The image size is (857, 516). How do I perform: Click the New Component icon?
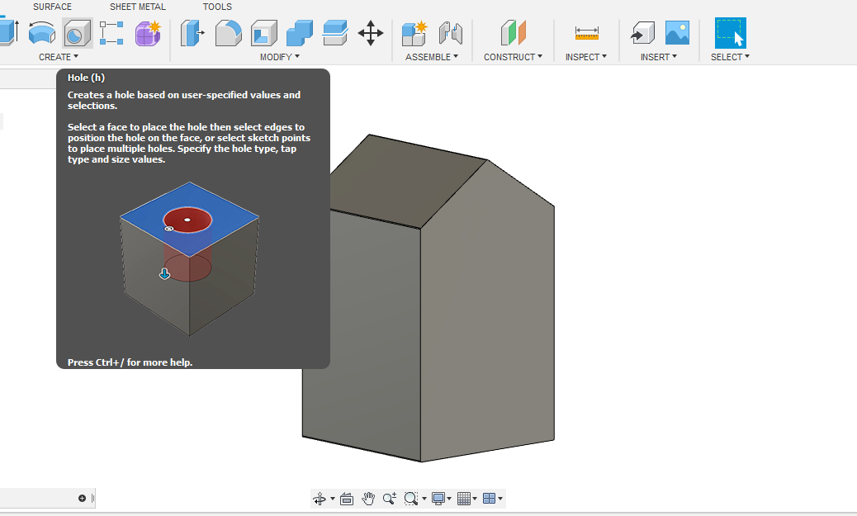click(x=414, y=33)
